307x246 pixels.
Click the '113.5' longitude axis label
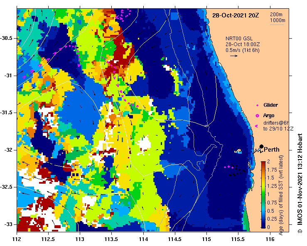[x=112, y=239]
